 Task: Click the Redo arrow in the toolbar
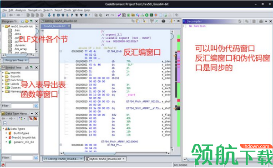112,15
